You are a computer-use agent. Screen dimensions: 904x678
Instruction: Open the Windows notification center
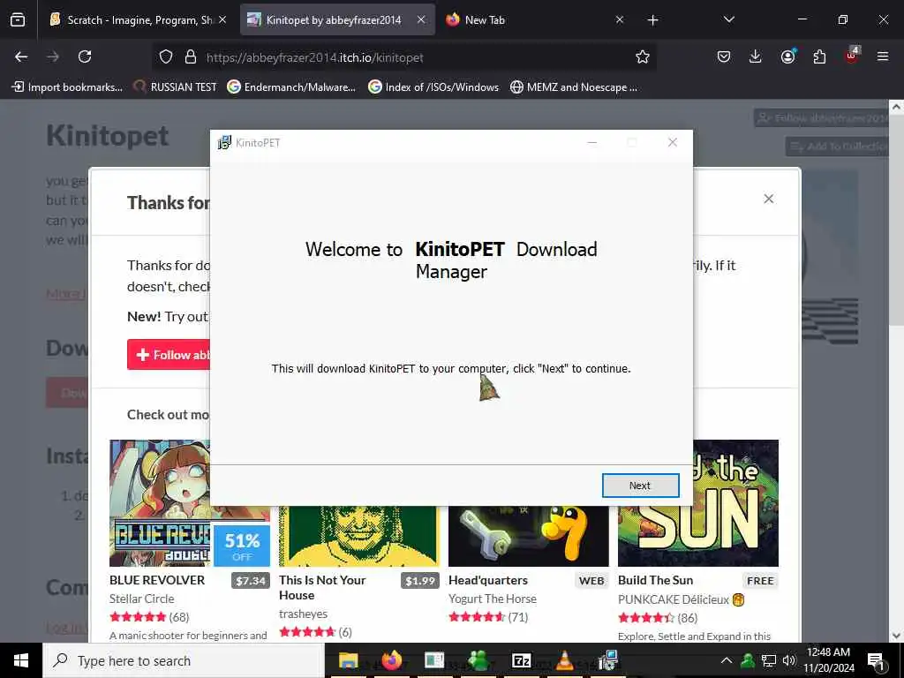point(876,660)
